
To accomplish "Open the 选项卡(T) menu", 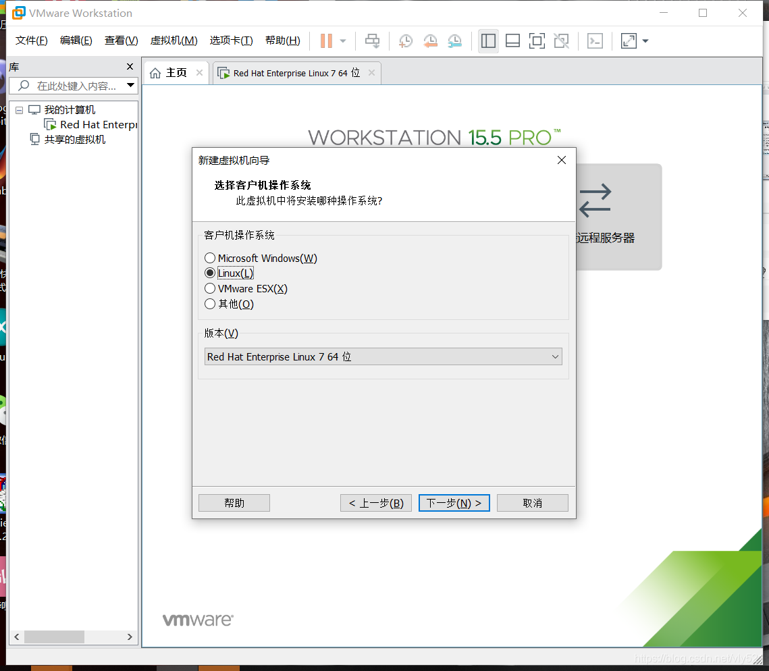I will point(231,41).
